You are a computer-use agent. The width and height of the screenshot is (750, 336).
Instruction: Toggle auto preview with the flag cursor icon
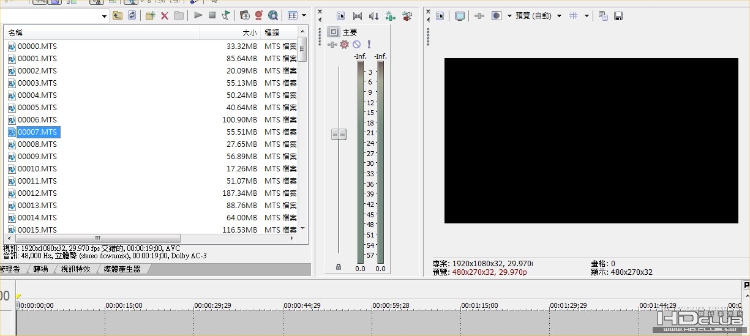[x=226, y=15]
